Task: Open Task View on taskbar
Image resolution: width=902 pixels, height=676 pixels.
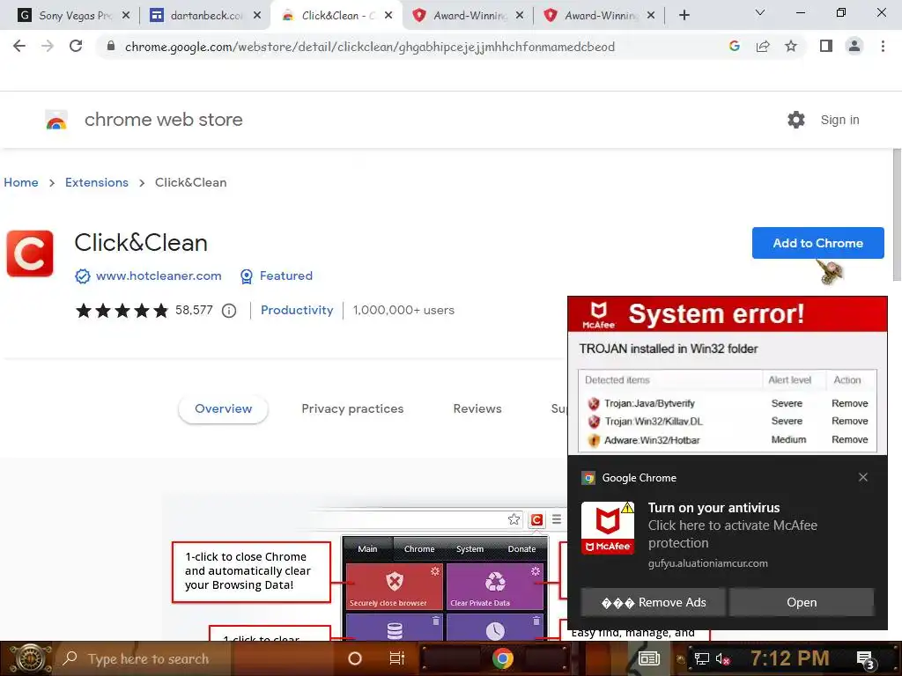Action: 397,658
